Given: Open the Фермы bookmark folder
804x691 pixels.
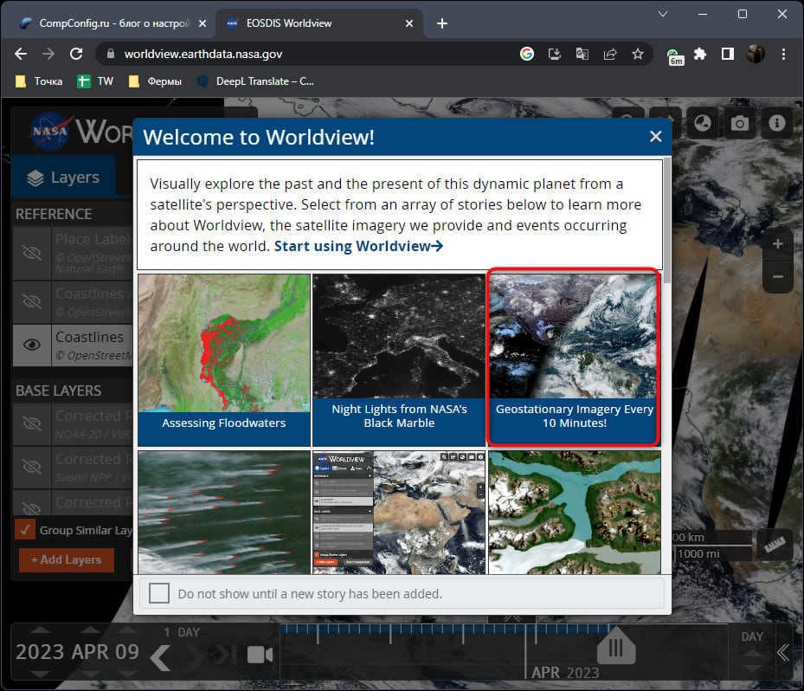Looking at the screenshot, I should coord(155,81).
